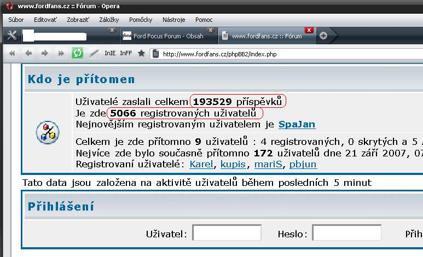This screenshot has height=257, width=423.
Task: Open the Nástroje menu
Action: [x=175, y=20]
